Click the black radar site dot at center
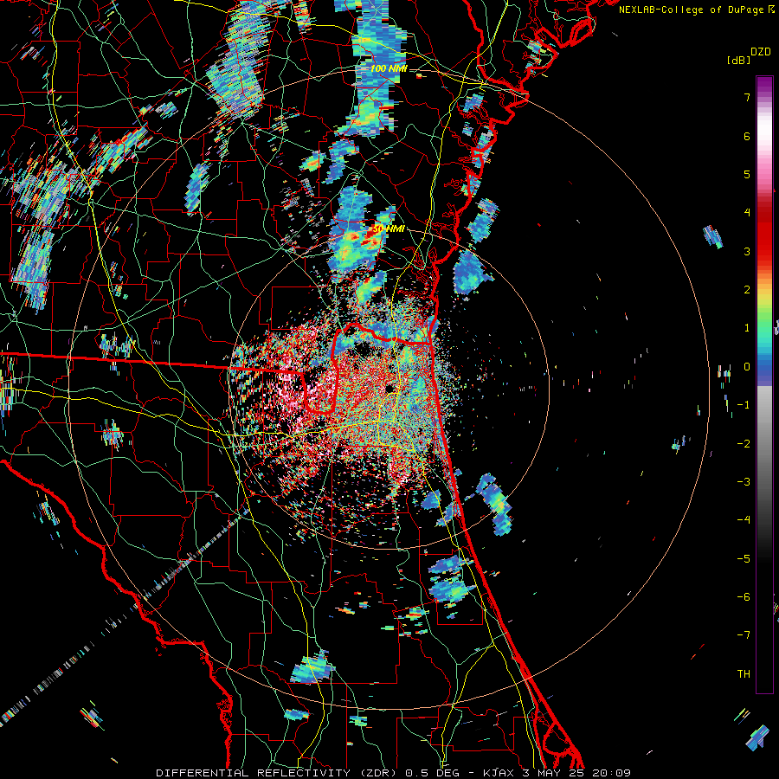 (389, 389)
